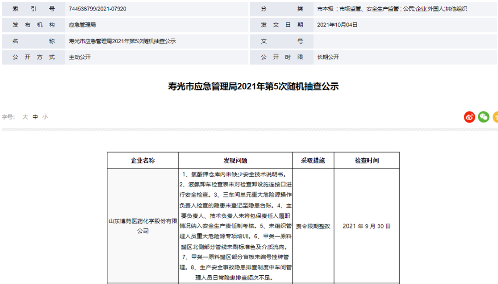Click the 公开方式 label
498x284 pixels.
click(x=33, y=57)
